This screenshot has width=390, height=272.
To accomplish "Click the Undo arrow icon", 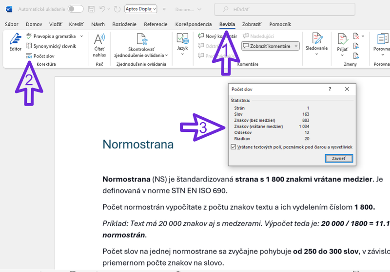I will [x=102, y=9].
